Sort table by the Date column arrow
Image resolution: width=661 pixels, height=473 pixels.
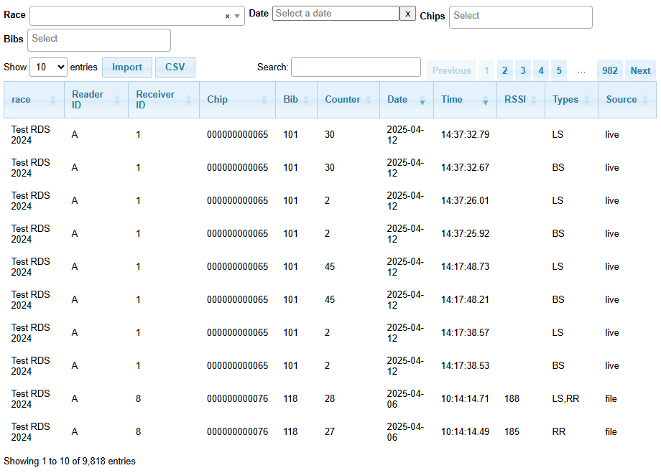pos(422,102)
